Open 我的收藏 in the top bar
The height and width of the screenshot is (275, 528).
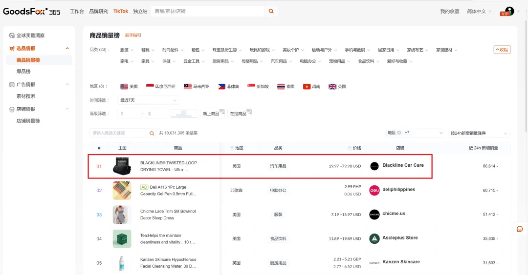(450, 11)
